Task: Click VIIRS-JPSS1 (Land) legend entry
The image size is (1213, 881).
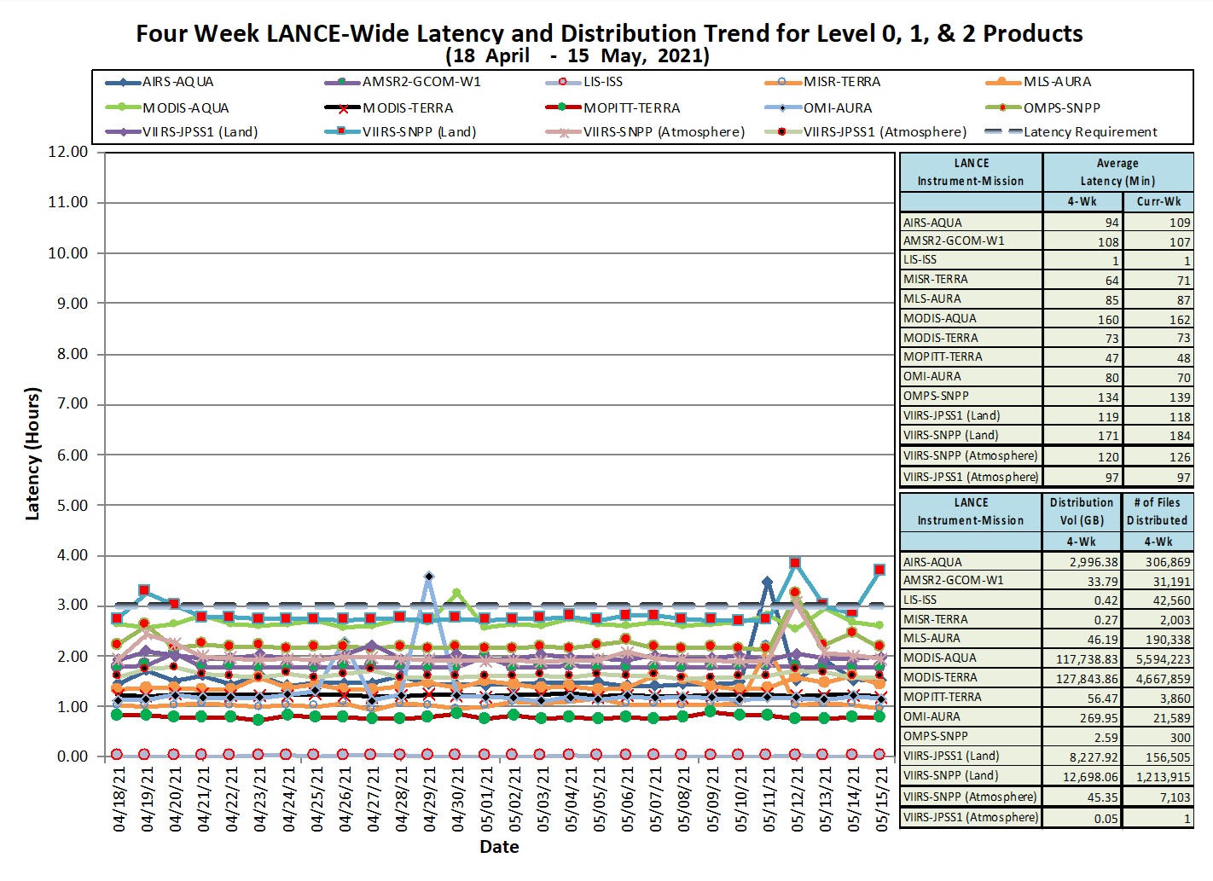Action: coord(182,131)
